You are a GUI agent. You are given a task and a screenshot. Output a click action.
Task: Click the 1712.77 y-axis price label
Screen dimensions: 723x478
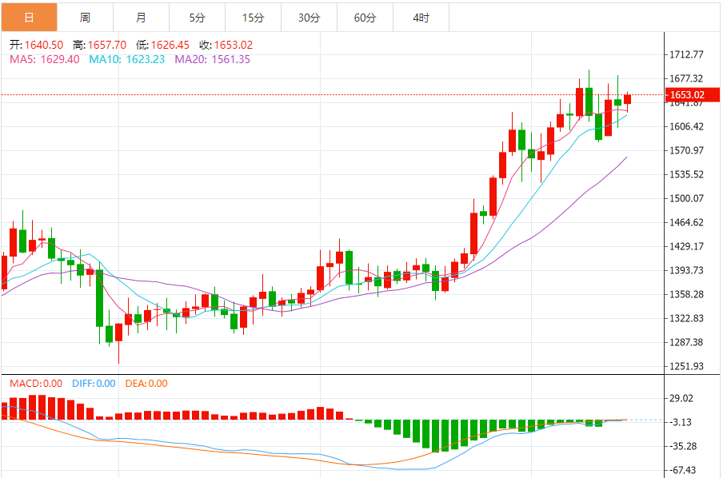[686, 54]
